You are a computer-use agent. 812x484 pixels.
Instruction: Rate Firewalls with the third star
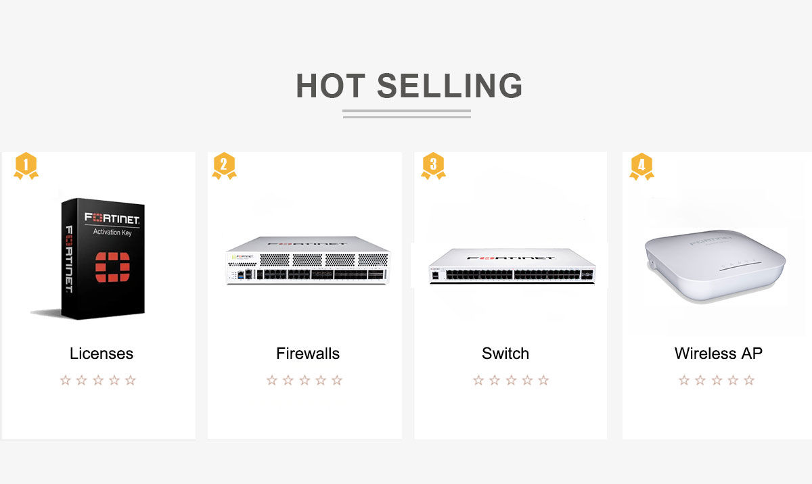pos(304,380)
